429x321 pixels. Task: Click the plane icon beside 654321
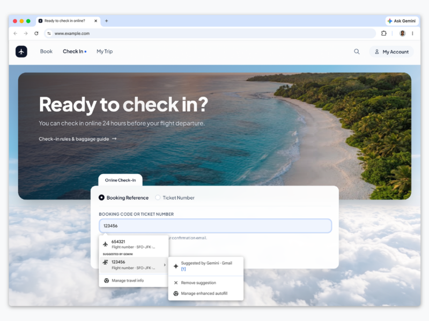(x=105, y=244)
